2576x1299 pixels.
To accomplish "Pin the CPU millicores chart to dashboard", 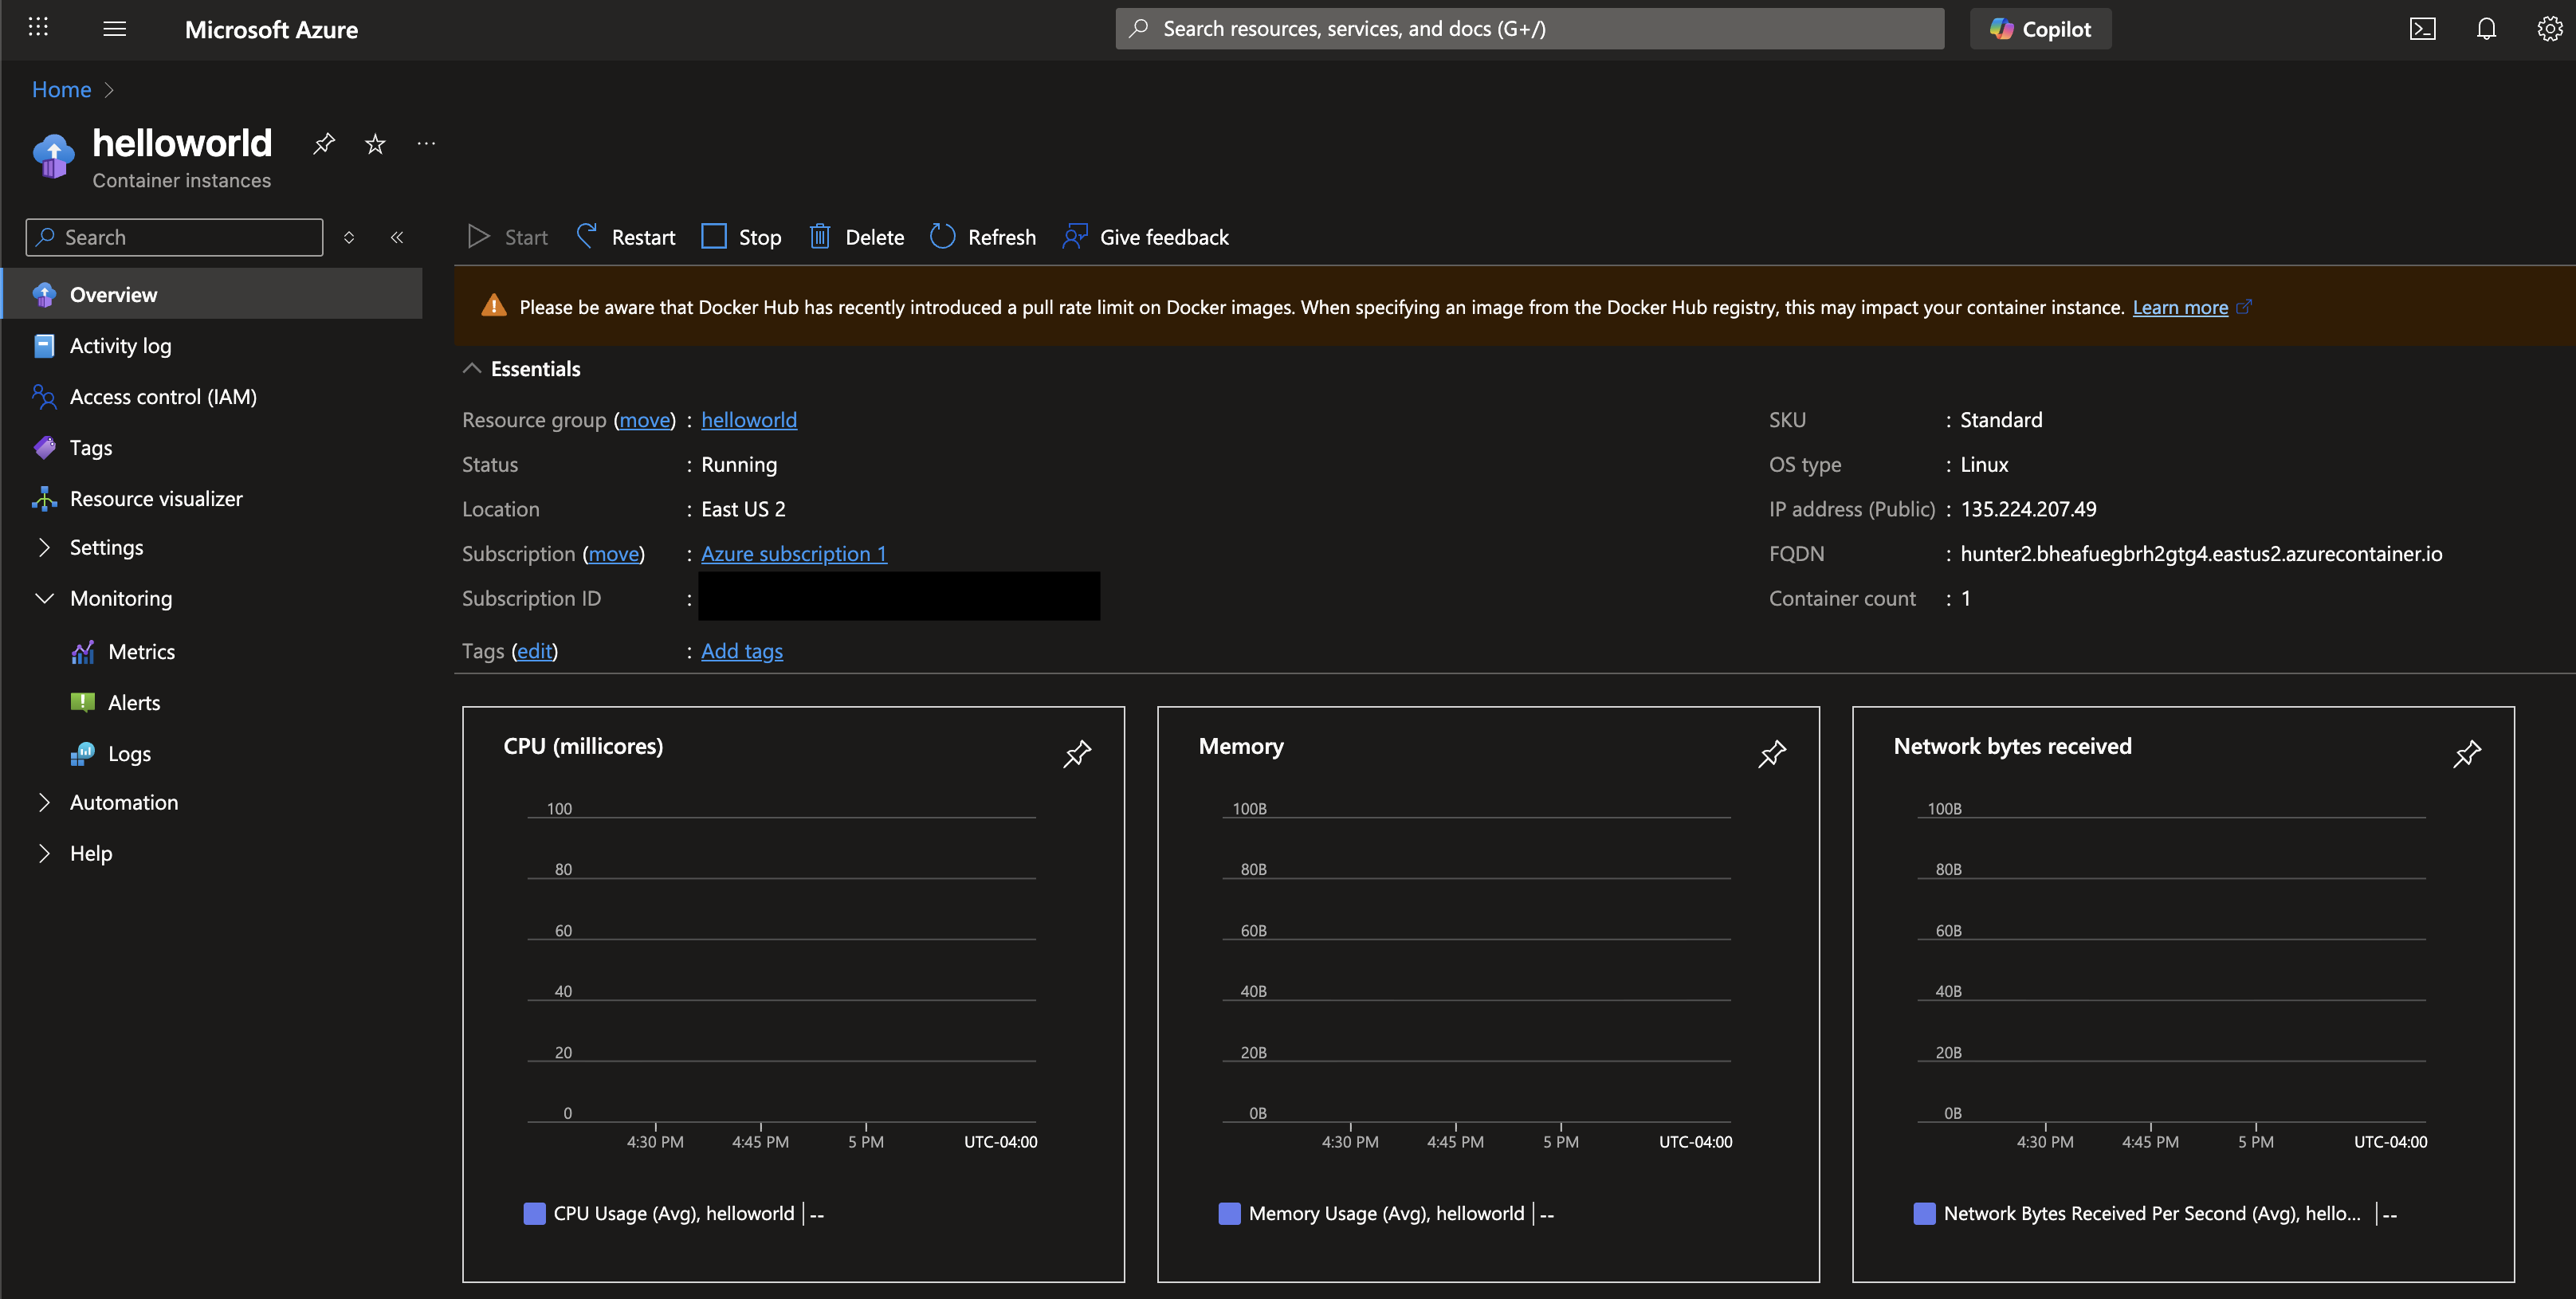I will (x=1076, y=753).
